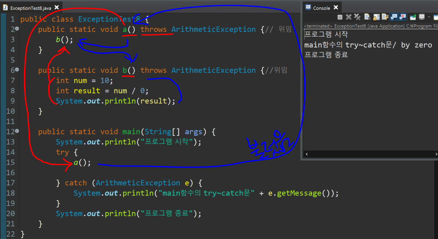Close the Console view tab
This screenshot has height=239, width=438.
pos(336,7)
